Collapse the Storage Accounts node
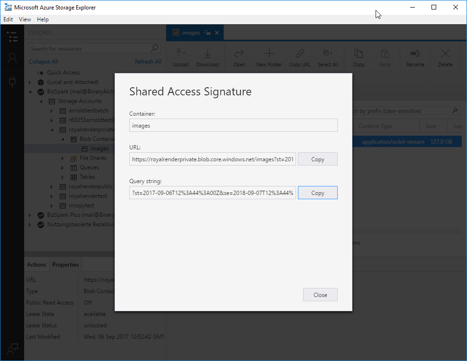 [x=41, y=101]
